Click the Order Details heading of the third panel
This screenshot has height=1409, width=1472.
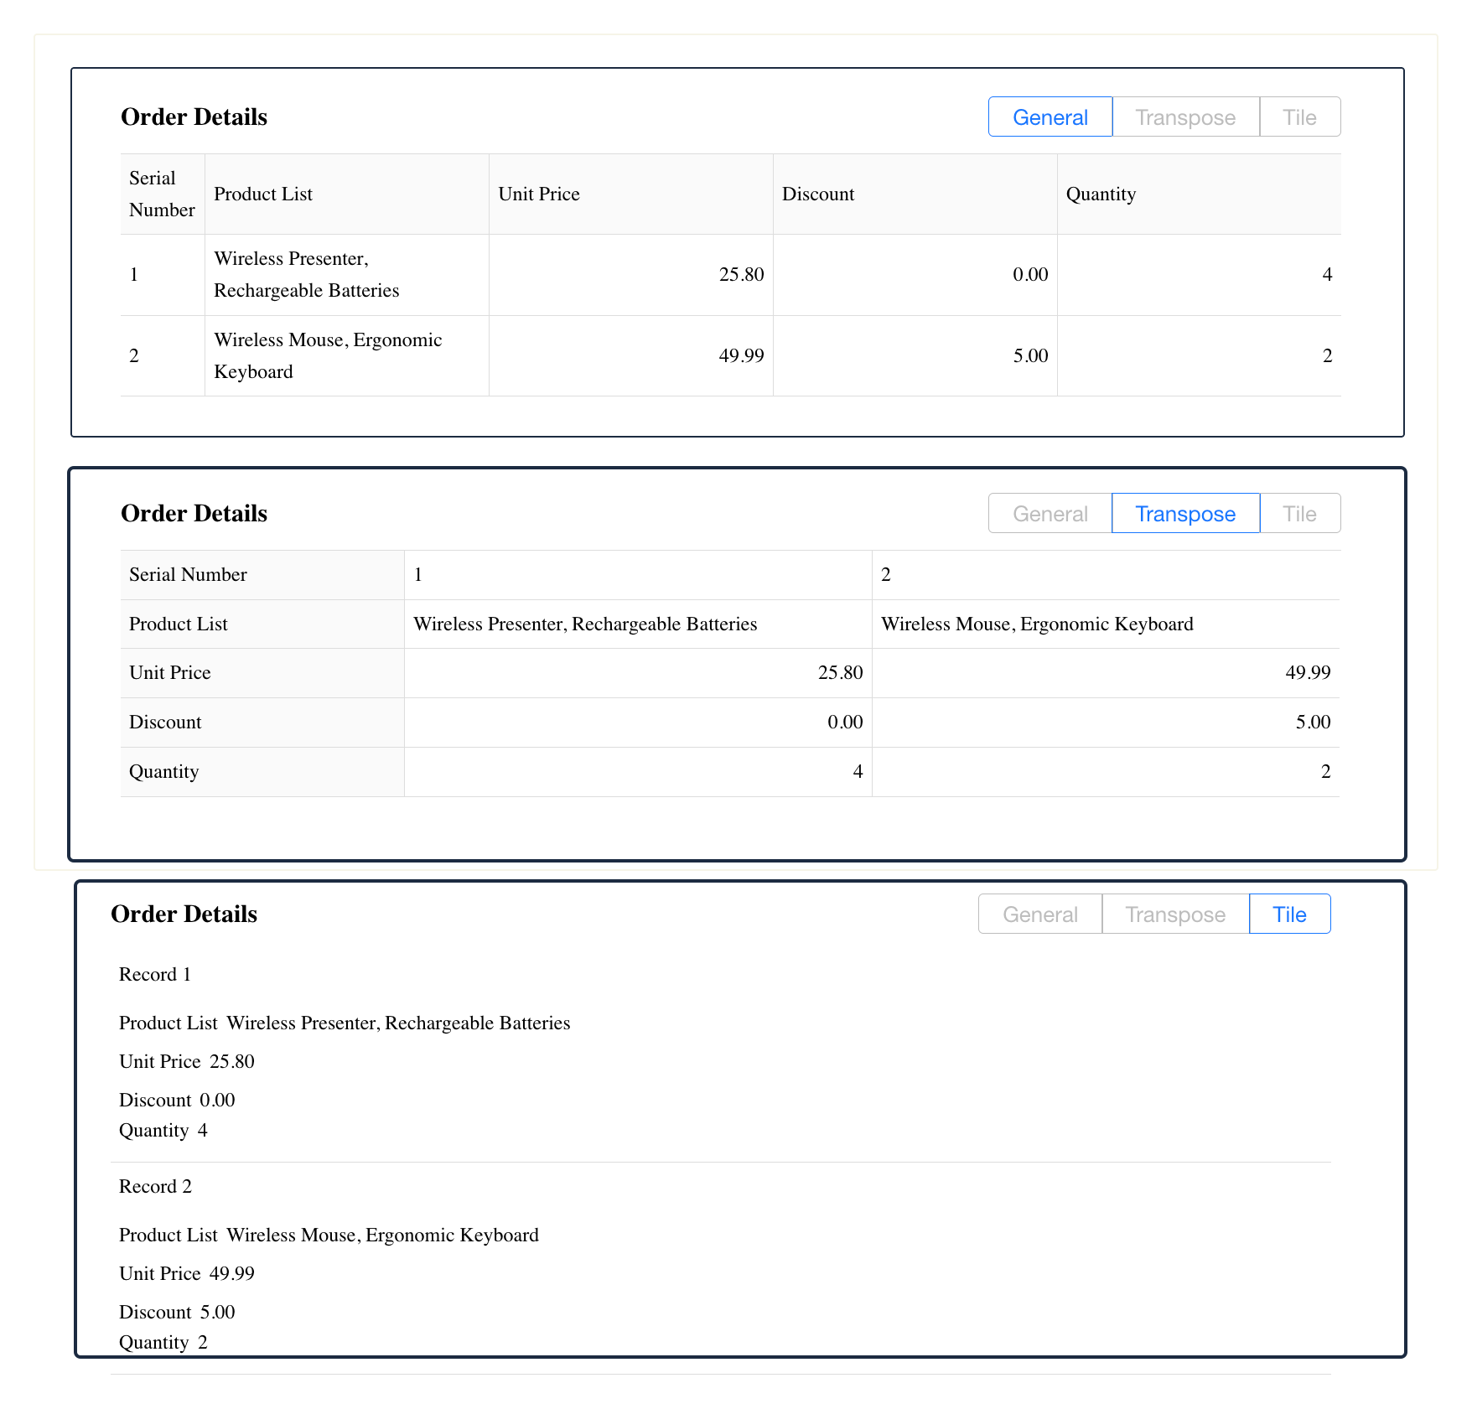point(184,914)
